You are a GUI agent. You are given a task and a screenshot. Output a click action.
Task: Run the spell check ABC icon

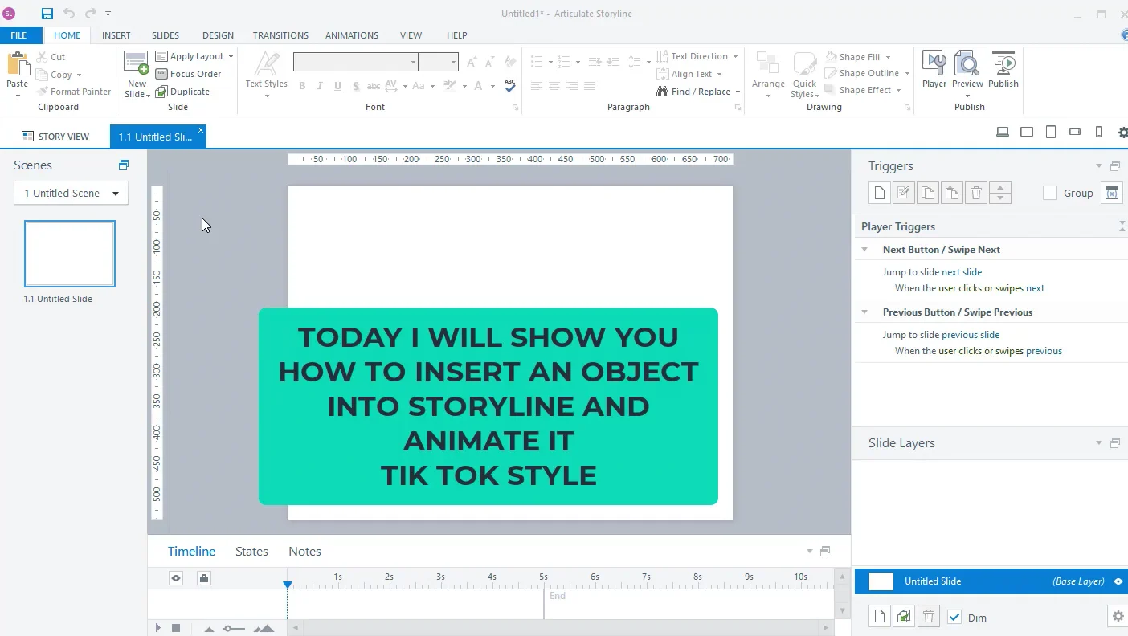[510, 85]
